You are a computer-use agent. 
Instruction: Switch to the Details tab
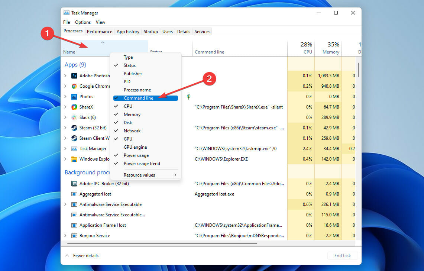pos(184,32)
